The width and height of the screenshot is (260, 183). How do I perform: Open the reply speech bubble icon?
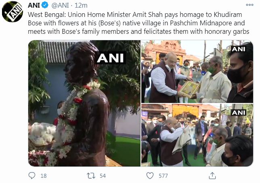pos(32,176)
